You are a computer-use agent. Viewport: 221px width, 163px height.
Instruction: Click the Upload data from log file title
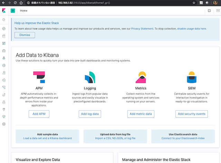click(x=115, y=134)
